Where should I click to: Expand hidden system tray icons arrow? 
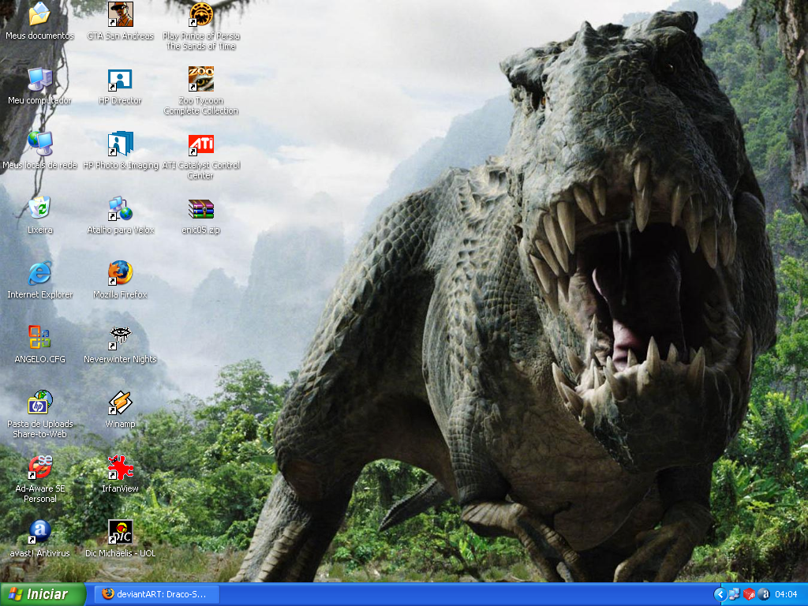tap(720, 595)
